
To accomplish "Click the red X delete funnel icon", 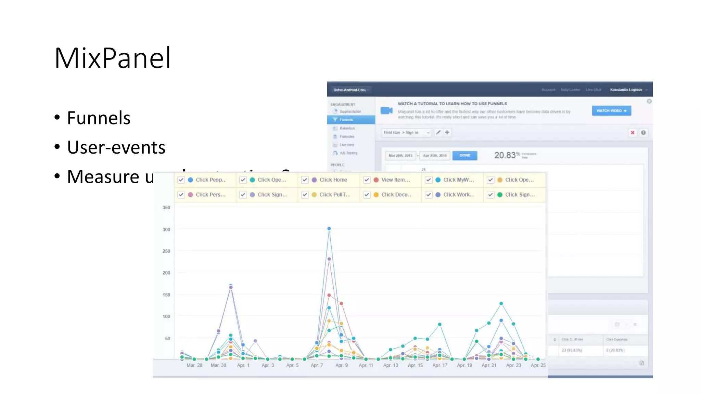I will (x=633, y=133).
